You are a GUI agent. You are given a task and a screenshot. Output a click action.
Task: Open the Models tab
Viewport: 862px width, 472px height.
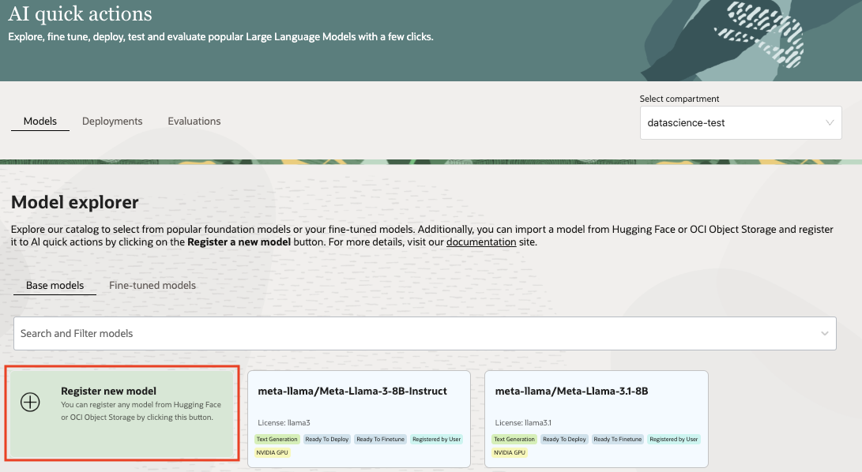pos(40,121)
